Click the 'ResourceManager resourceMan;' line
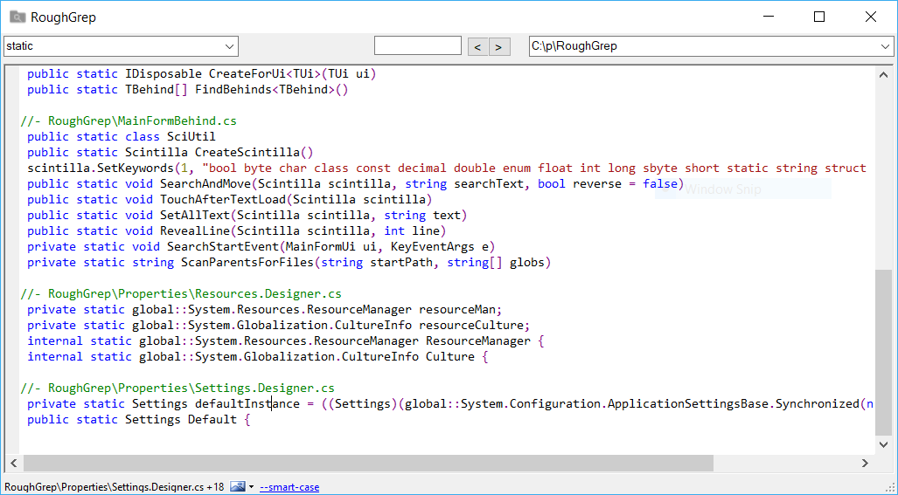 [x=265, y=309]
